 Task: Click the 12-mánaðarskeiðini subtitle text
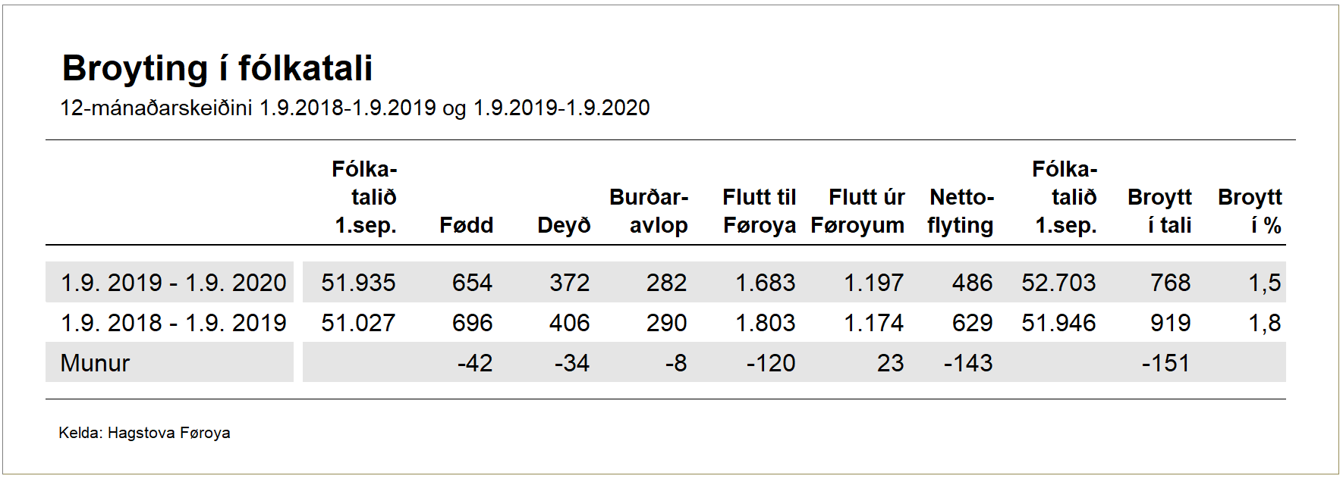pyautogui.click(x=354, y=108)
